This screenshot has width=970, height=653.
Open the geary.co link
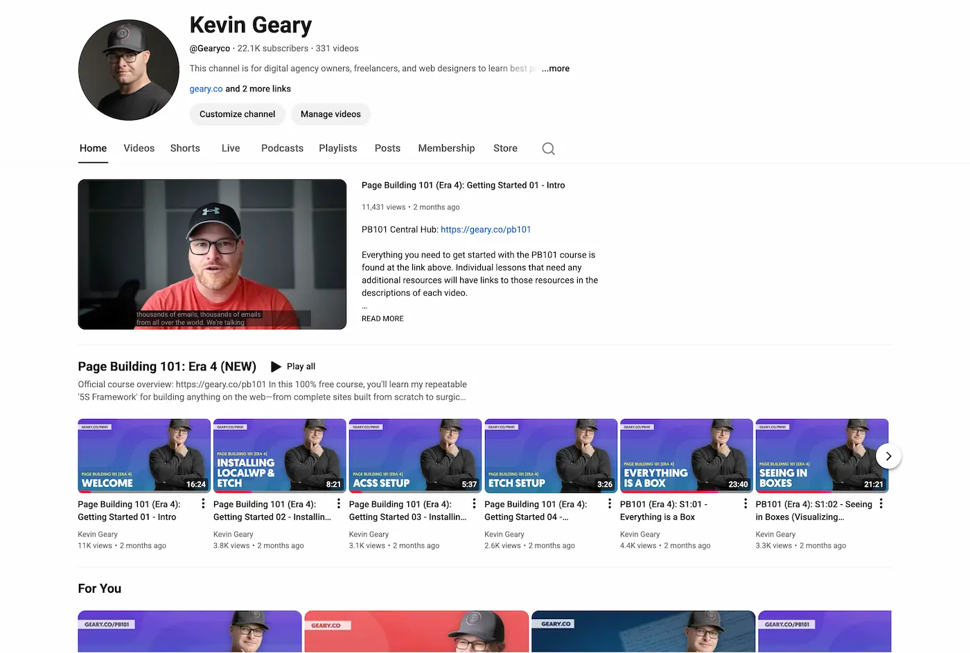[206, 89]
